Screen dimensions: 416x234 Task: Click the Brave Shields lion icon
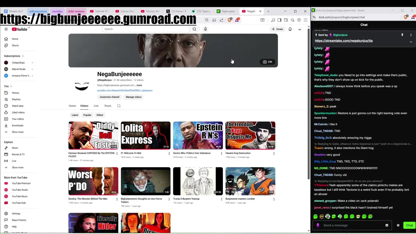coord(230,20)
